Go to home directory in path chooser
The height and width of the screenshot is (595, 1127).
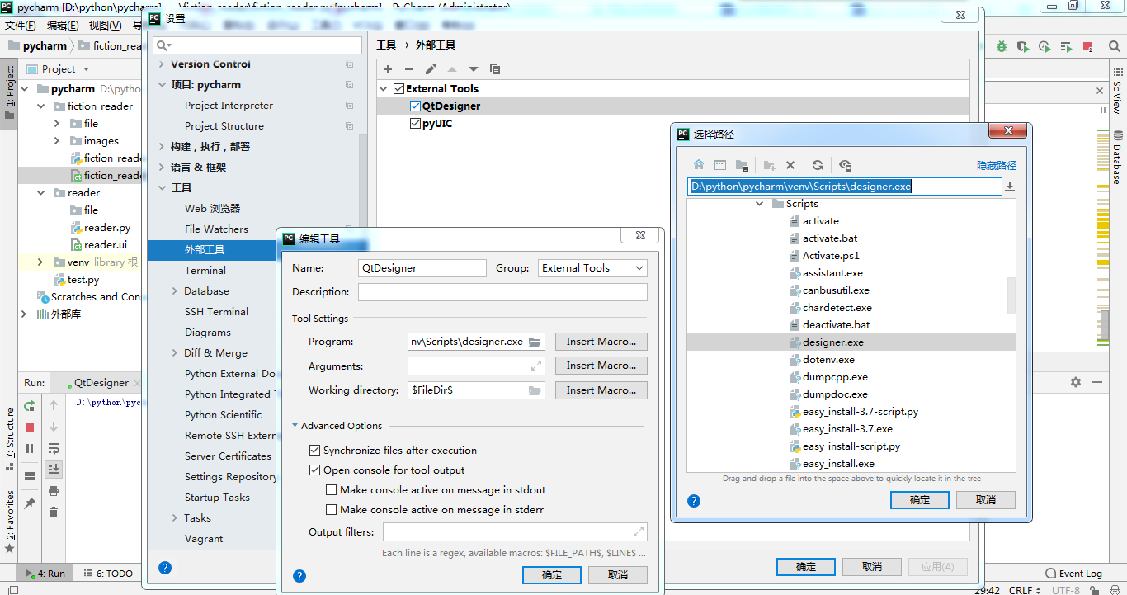pos(699,165)
